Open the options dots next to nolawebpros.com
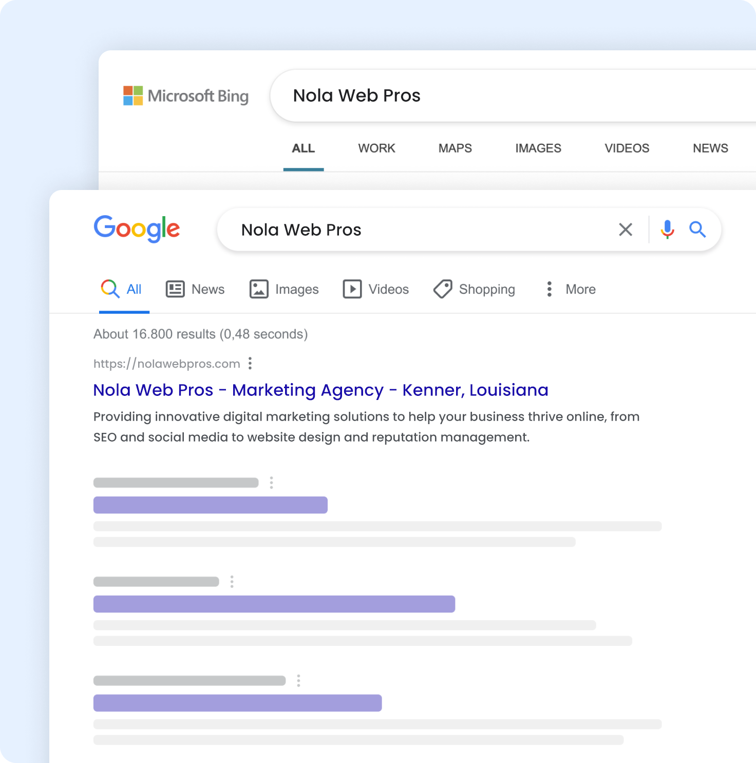The width and height of the screenshot is (756, 763). click(250, 364)
